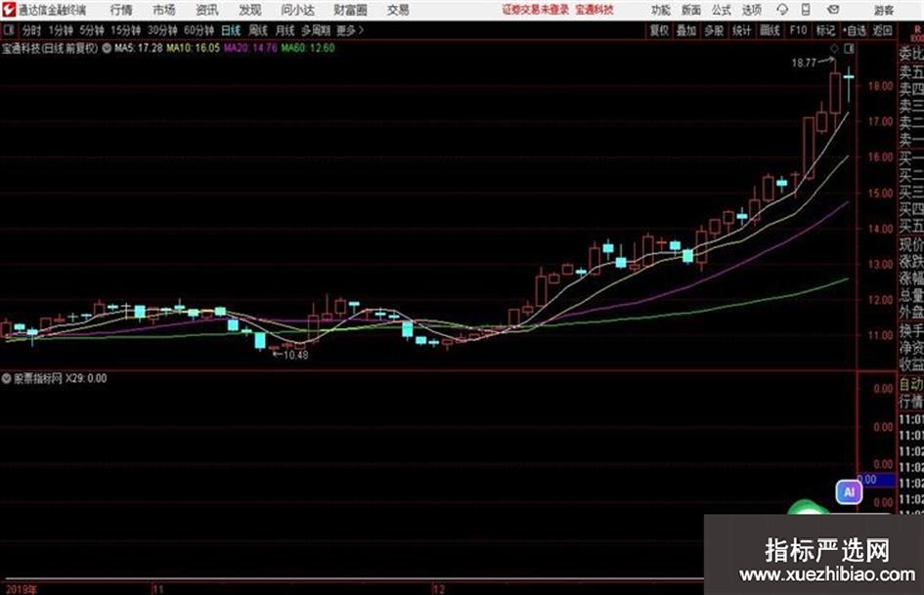Open the 行情 menu

tap(121, 10)
